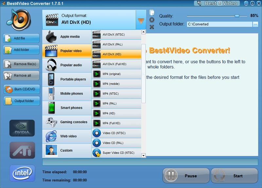Choose MP4 (NTSC) format
The image size is (262, 188).
tap(117, 94)
